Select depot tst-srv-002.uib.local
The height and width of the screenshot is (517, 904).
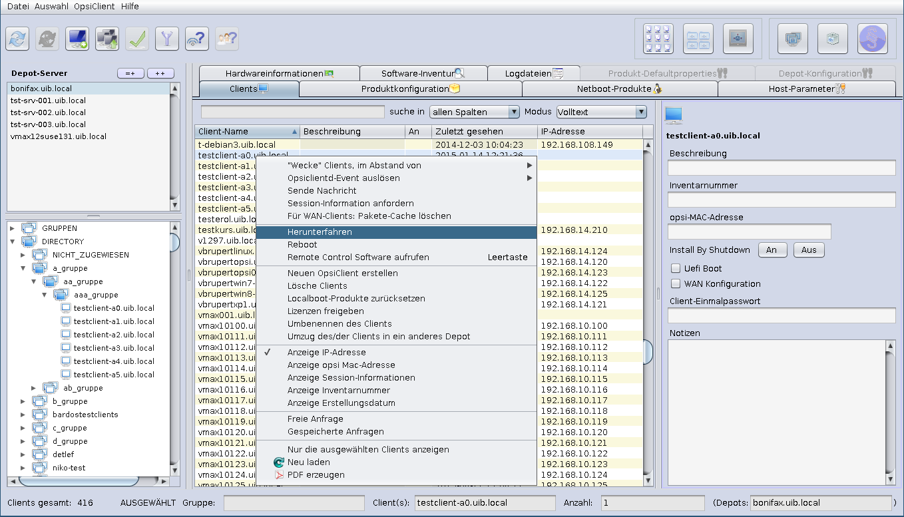point(89,112)
